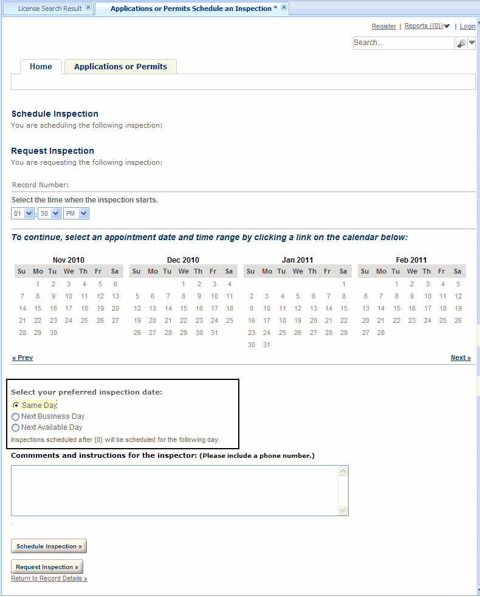Viewport: 480px width, 597px height.
Task: Close the License Search Result tab
Action: coord(88,7)
